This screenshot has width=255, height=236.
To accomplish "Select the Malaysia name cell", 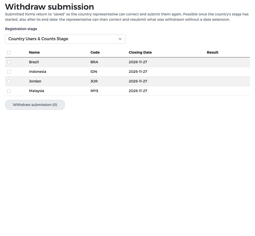I will click(x=37, y=91).
